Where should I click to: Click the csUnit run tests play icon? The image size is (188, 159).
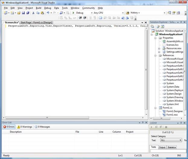pos(151,127)
